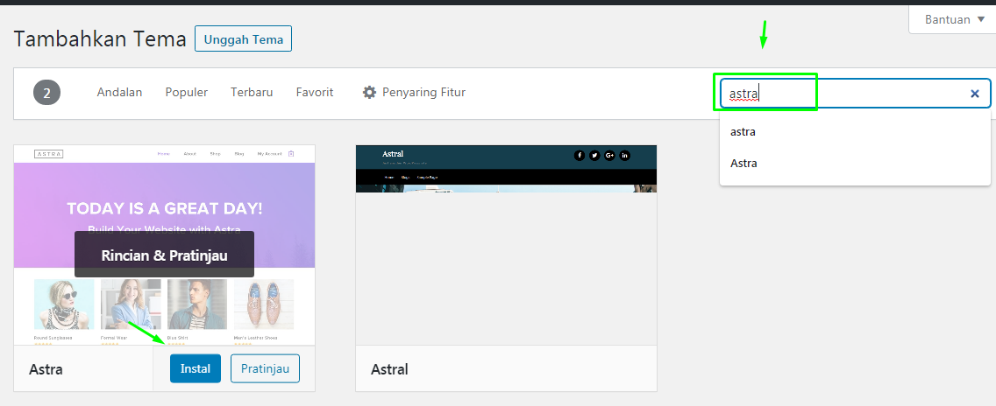
Task: Click into the theme search field
Action: click(854, 94)
